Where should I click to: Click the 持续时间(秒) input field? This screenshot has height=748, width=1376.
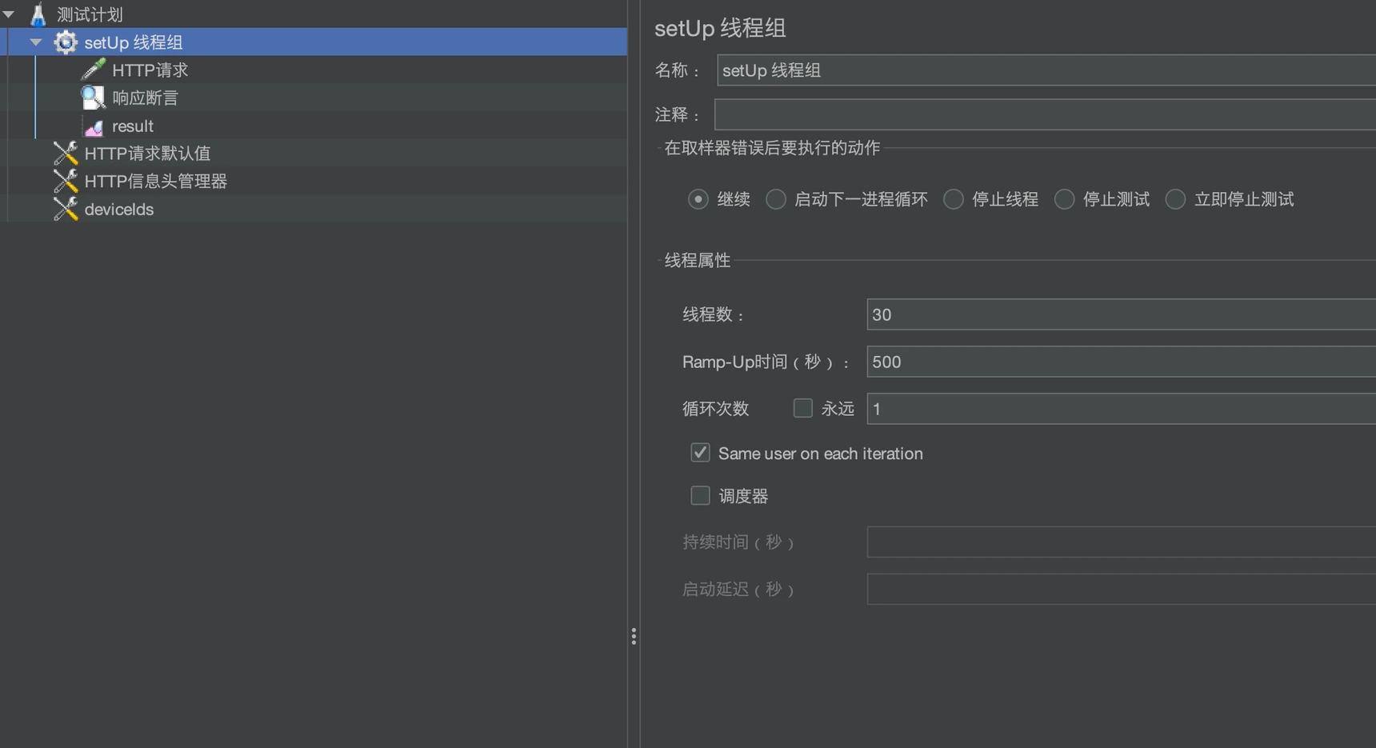click(x=1122, y=542)
